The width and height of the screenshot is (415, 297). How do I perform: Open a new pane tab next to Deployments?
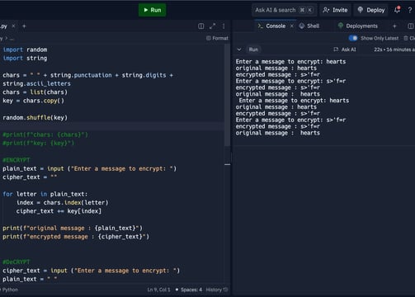point(394,26)
